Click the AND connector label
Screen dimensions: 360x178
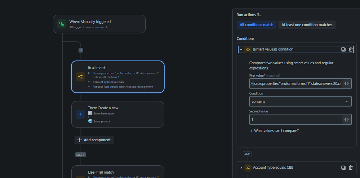tap(247, 154)
